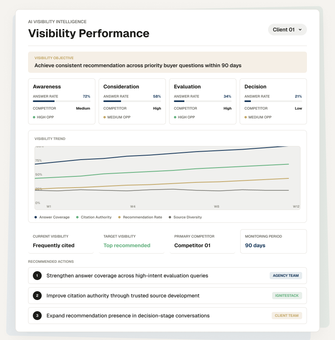Click the chevron arrow beside Client 01
Image resolution: width=335 pixels, height=340 pixels.
(300, 30)
